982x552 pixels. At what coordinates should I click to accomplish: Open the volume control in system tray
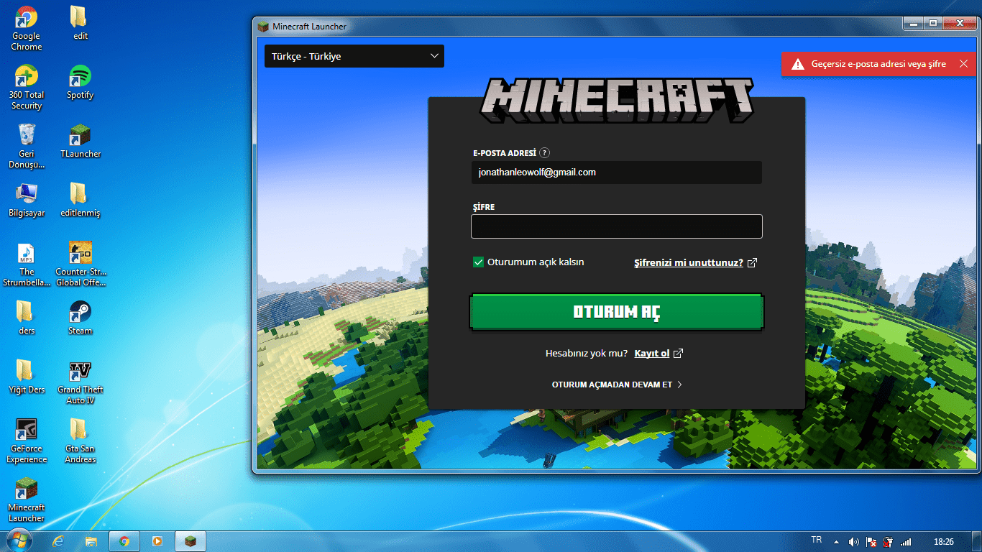point(854,541)
